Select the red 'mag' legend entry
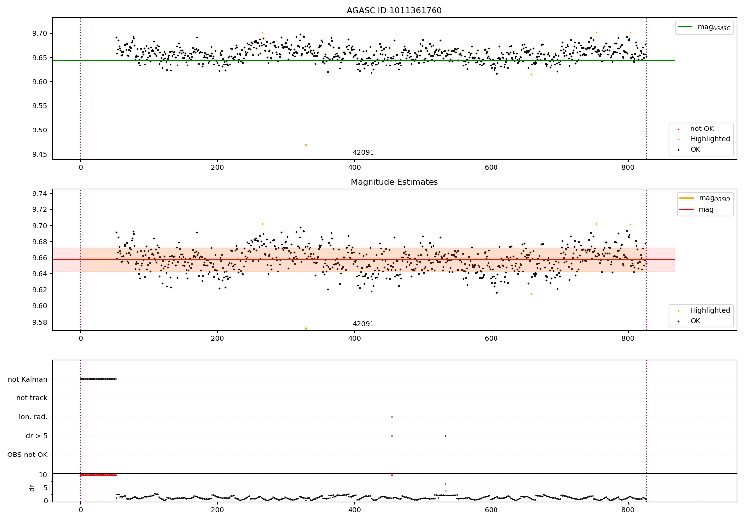The width and height of the screenshot is (744, 521). click(706, 209)
